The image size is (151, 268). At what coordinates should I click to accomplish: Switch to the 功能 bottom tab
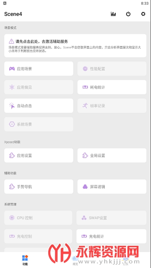[25, 260]
